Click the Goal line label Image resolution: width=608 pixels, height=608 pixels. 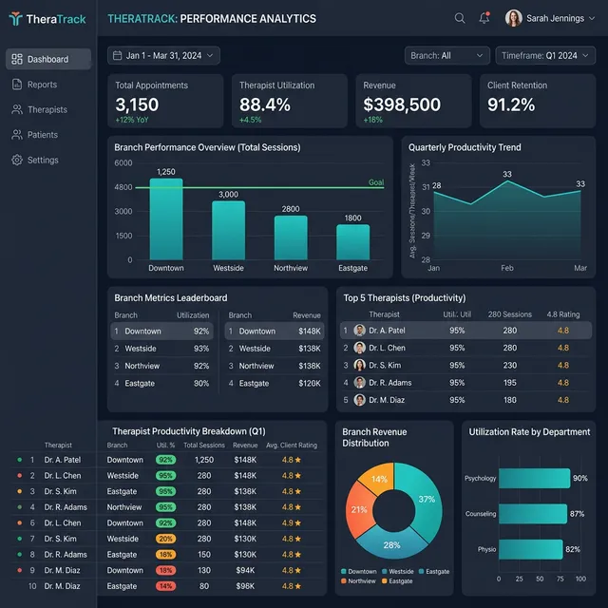376,182
